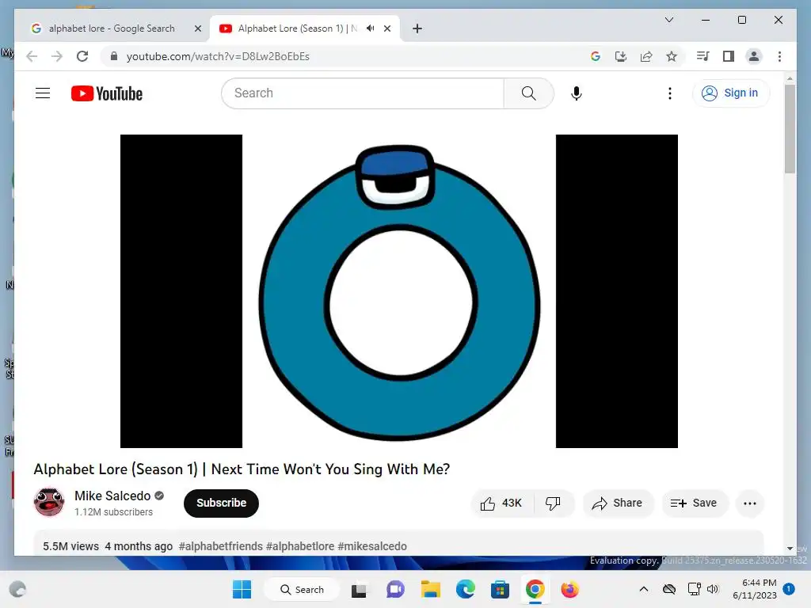Open the notification badge in tray
Viewport: 811px width, 608px height.
pos(788,589)
